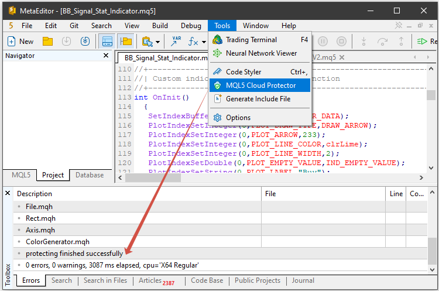This screenshot has width=439, height=291.
Task: Close the V2.mq5 editor tab
Action: (x=342, y=57)
